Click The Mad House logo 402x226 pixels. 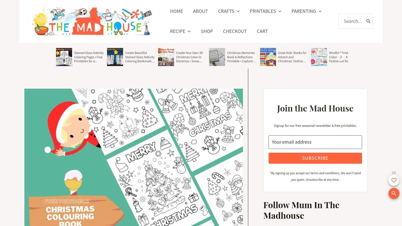click(92, 21)
